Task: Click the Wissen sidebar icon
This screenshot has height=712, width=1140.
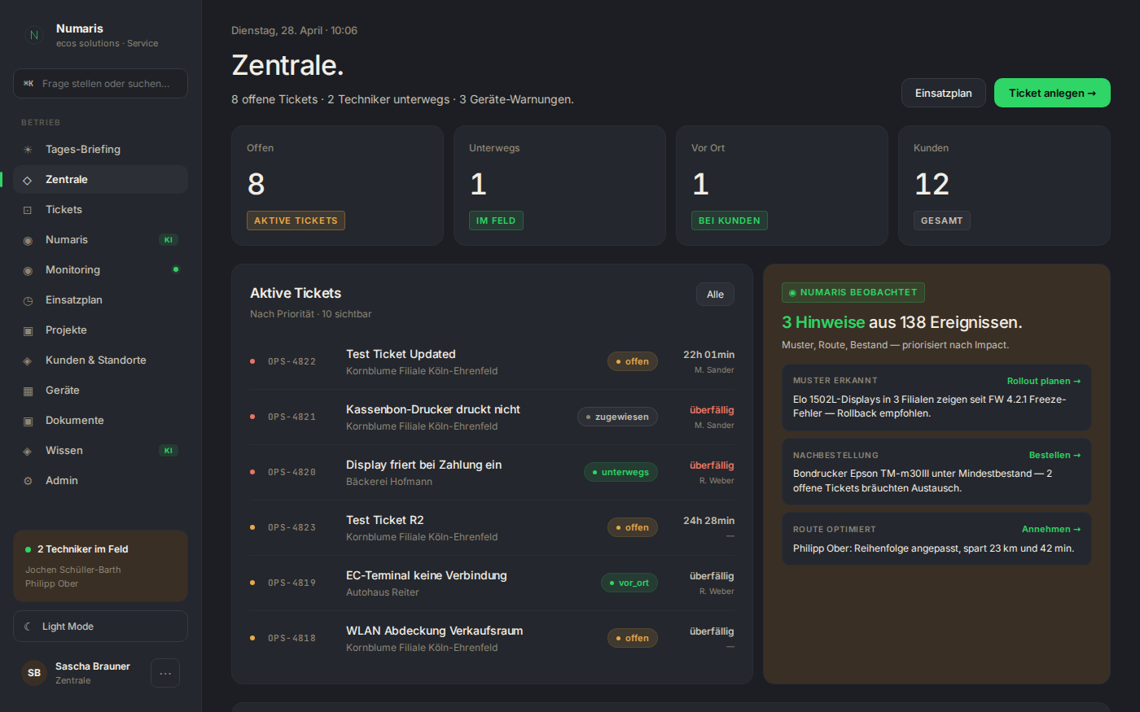Action: (28, 451)
